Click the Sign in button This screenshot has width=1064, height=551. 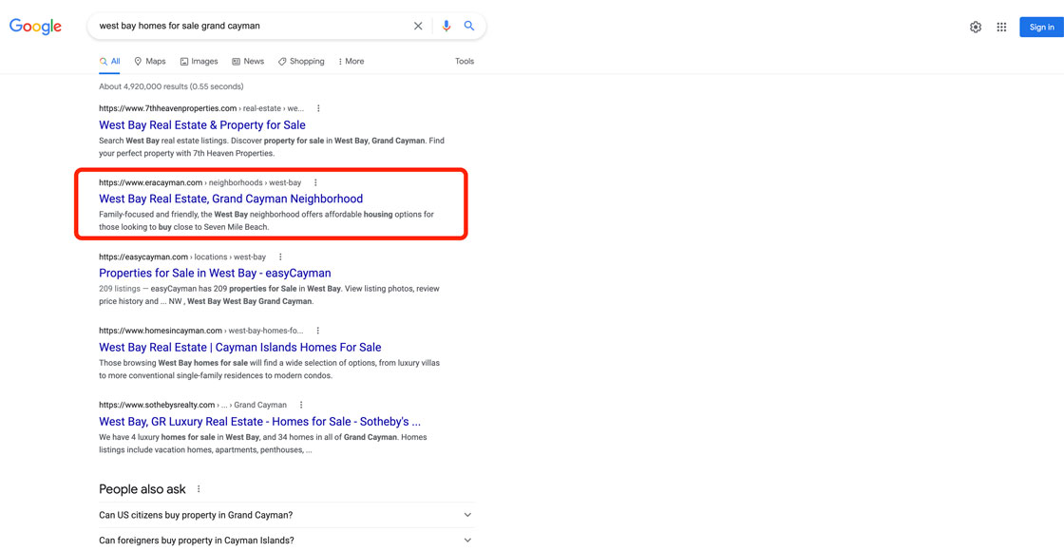1041,28
